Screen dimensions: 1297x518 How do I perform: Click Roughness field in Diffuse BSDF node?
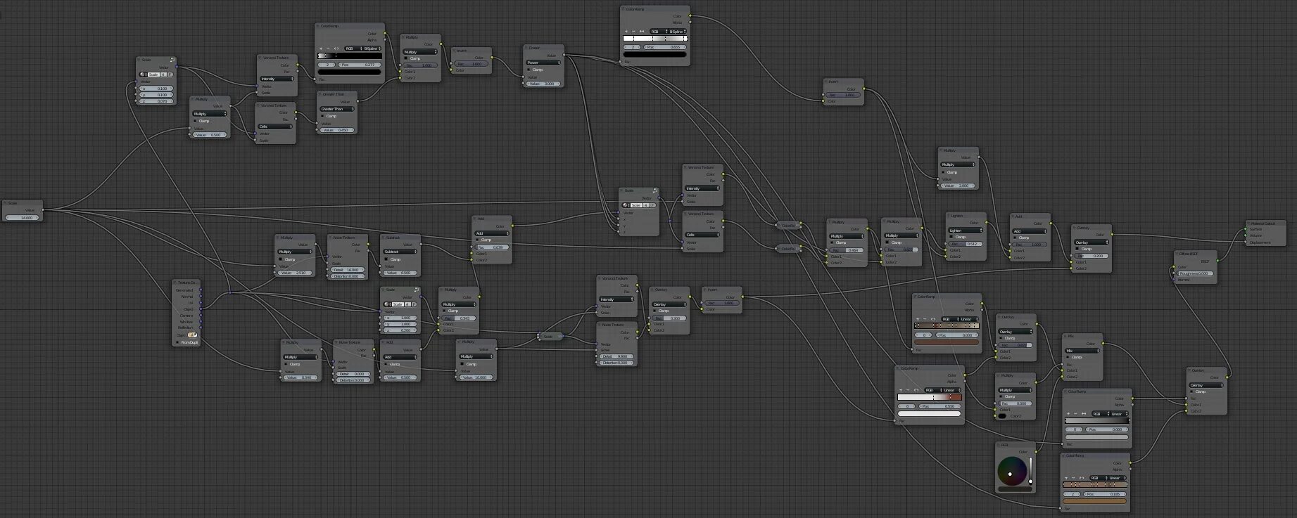1196,273
